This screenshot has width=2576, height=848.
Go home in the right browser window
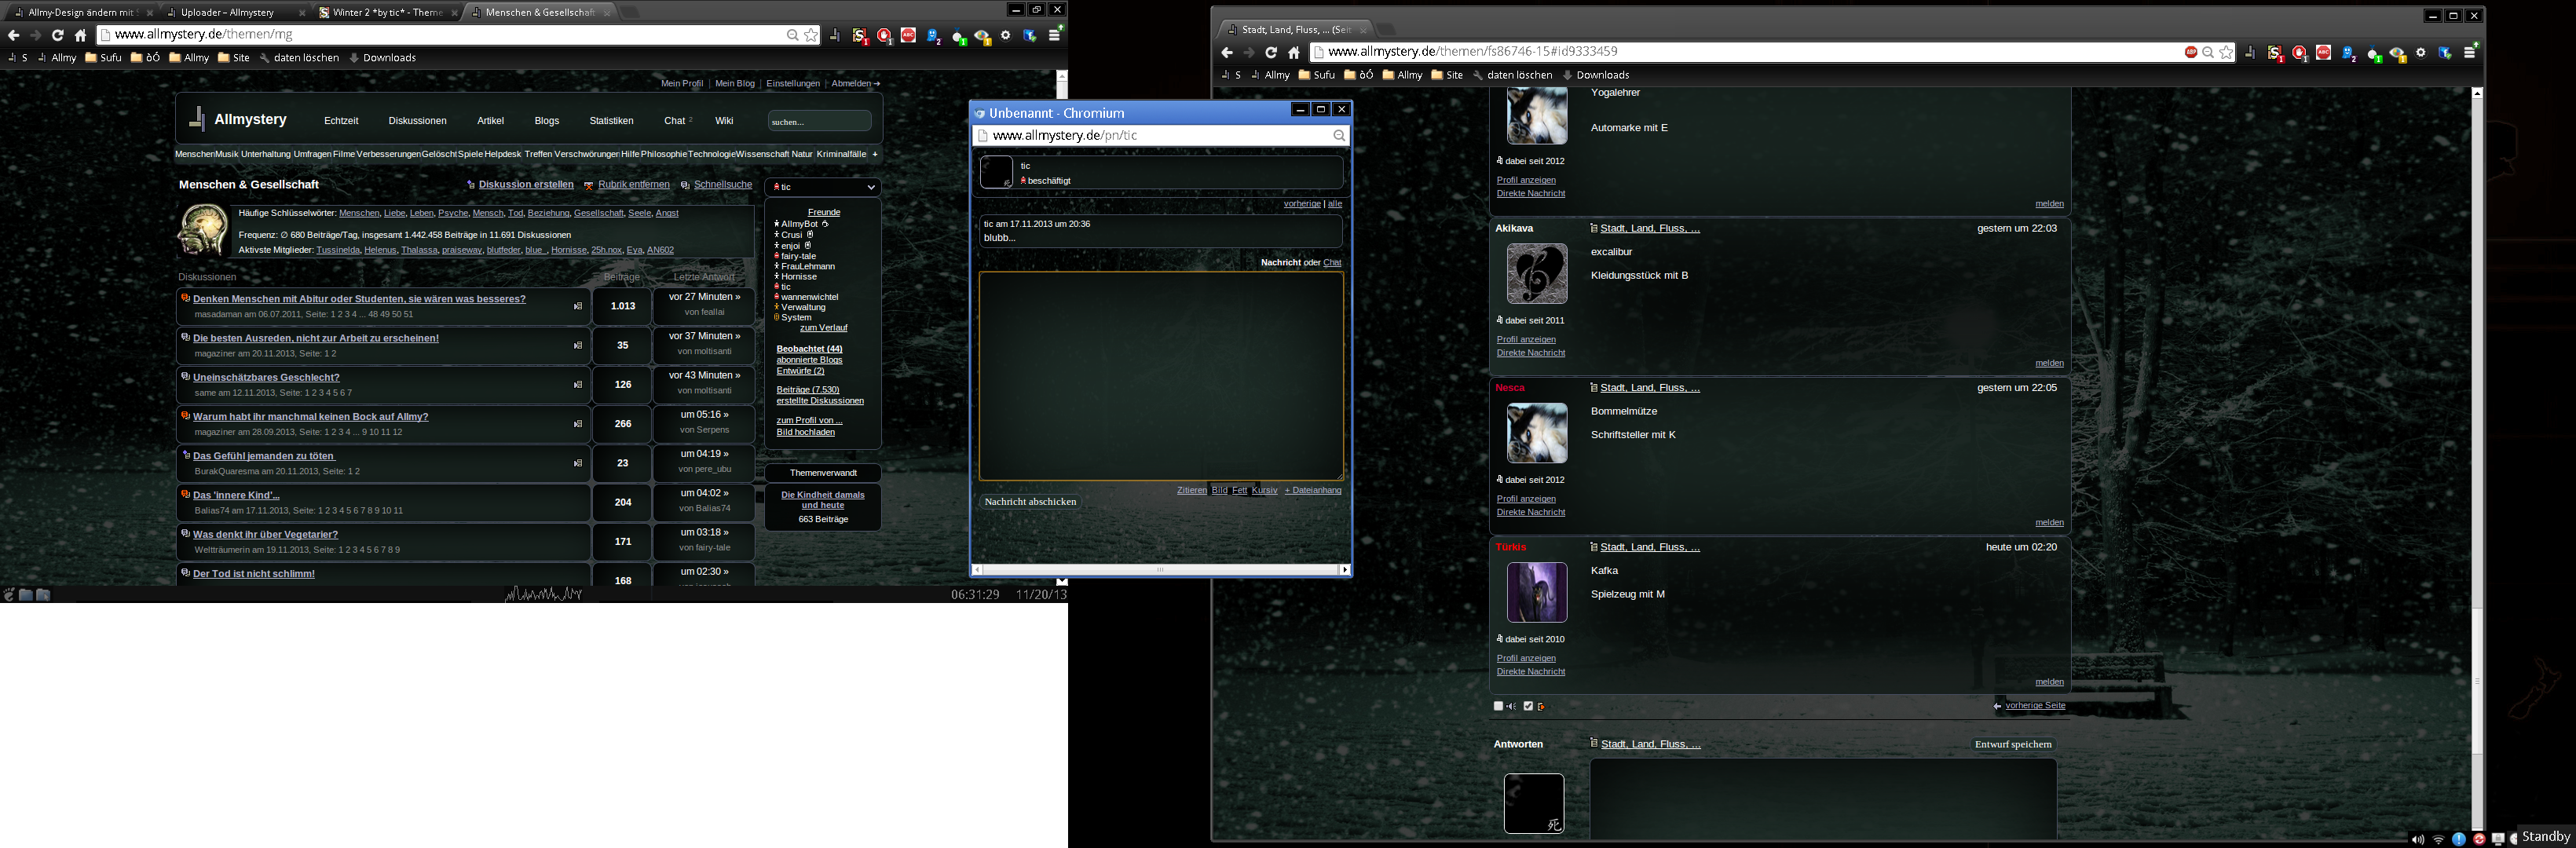1294,52
